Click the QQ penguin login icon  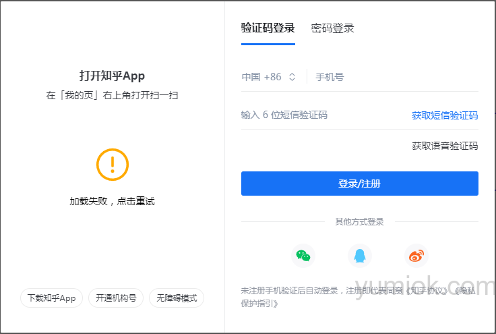coord(360,256)
